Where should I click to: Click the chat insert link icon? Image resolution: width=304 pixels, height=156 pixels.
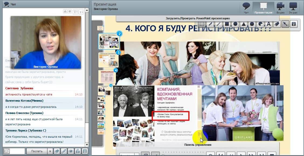pyautogui.click(x=64, y=151)
